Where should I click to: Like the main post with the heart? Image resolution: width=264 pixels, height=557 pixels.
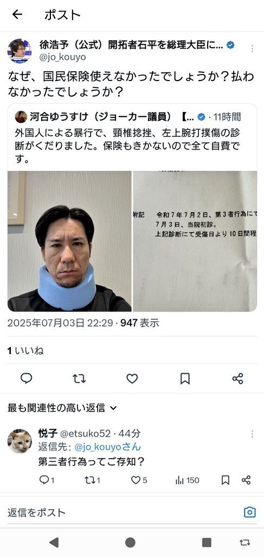(x=132, y=379)
